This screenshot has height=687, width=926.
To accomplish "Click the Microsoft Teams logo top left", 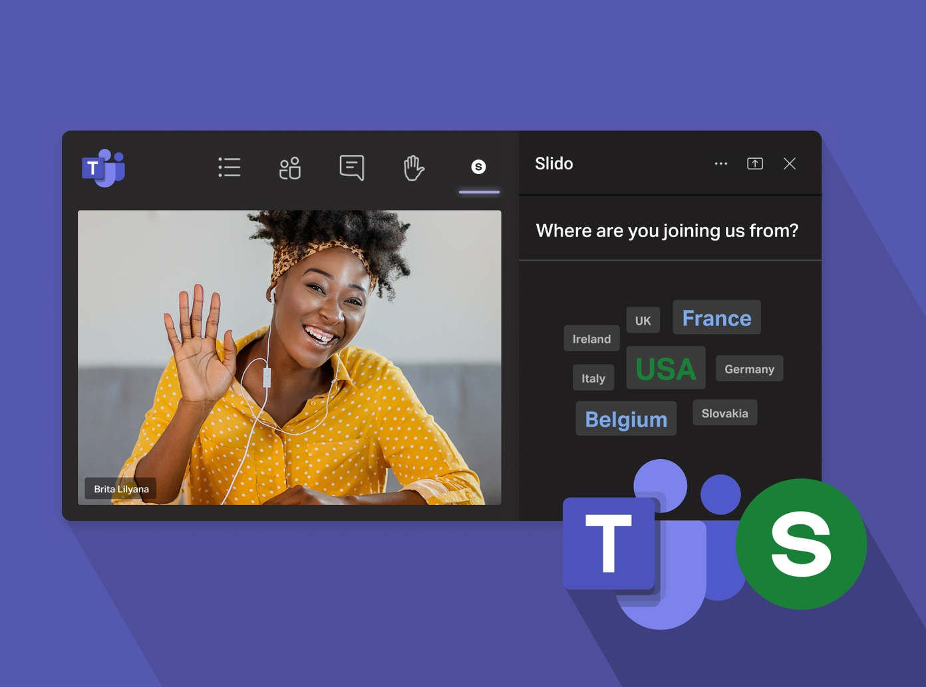I will 102,168.
